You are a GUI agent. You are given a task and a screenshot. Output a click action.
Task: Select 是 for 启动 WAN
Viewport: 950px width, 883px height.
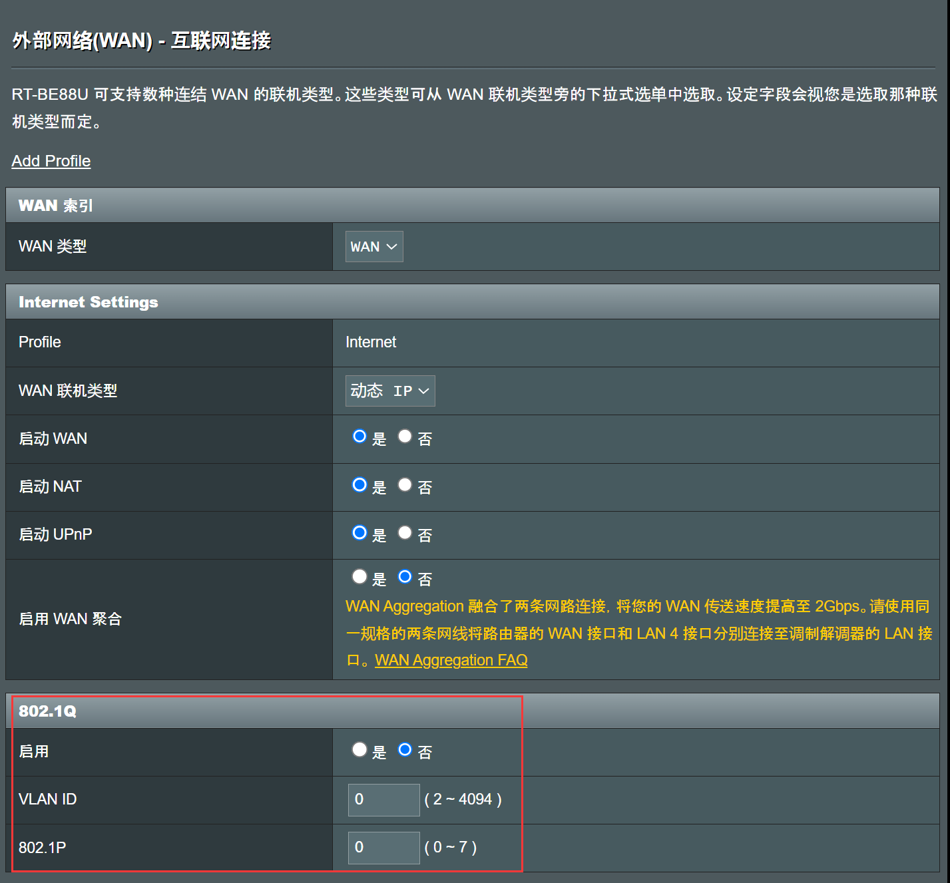[359, 437]
